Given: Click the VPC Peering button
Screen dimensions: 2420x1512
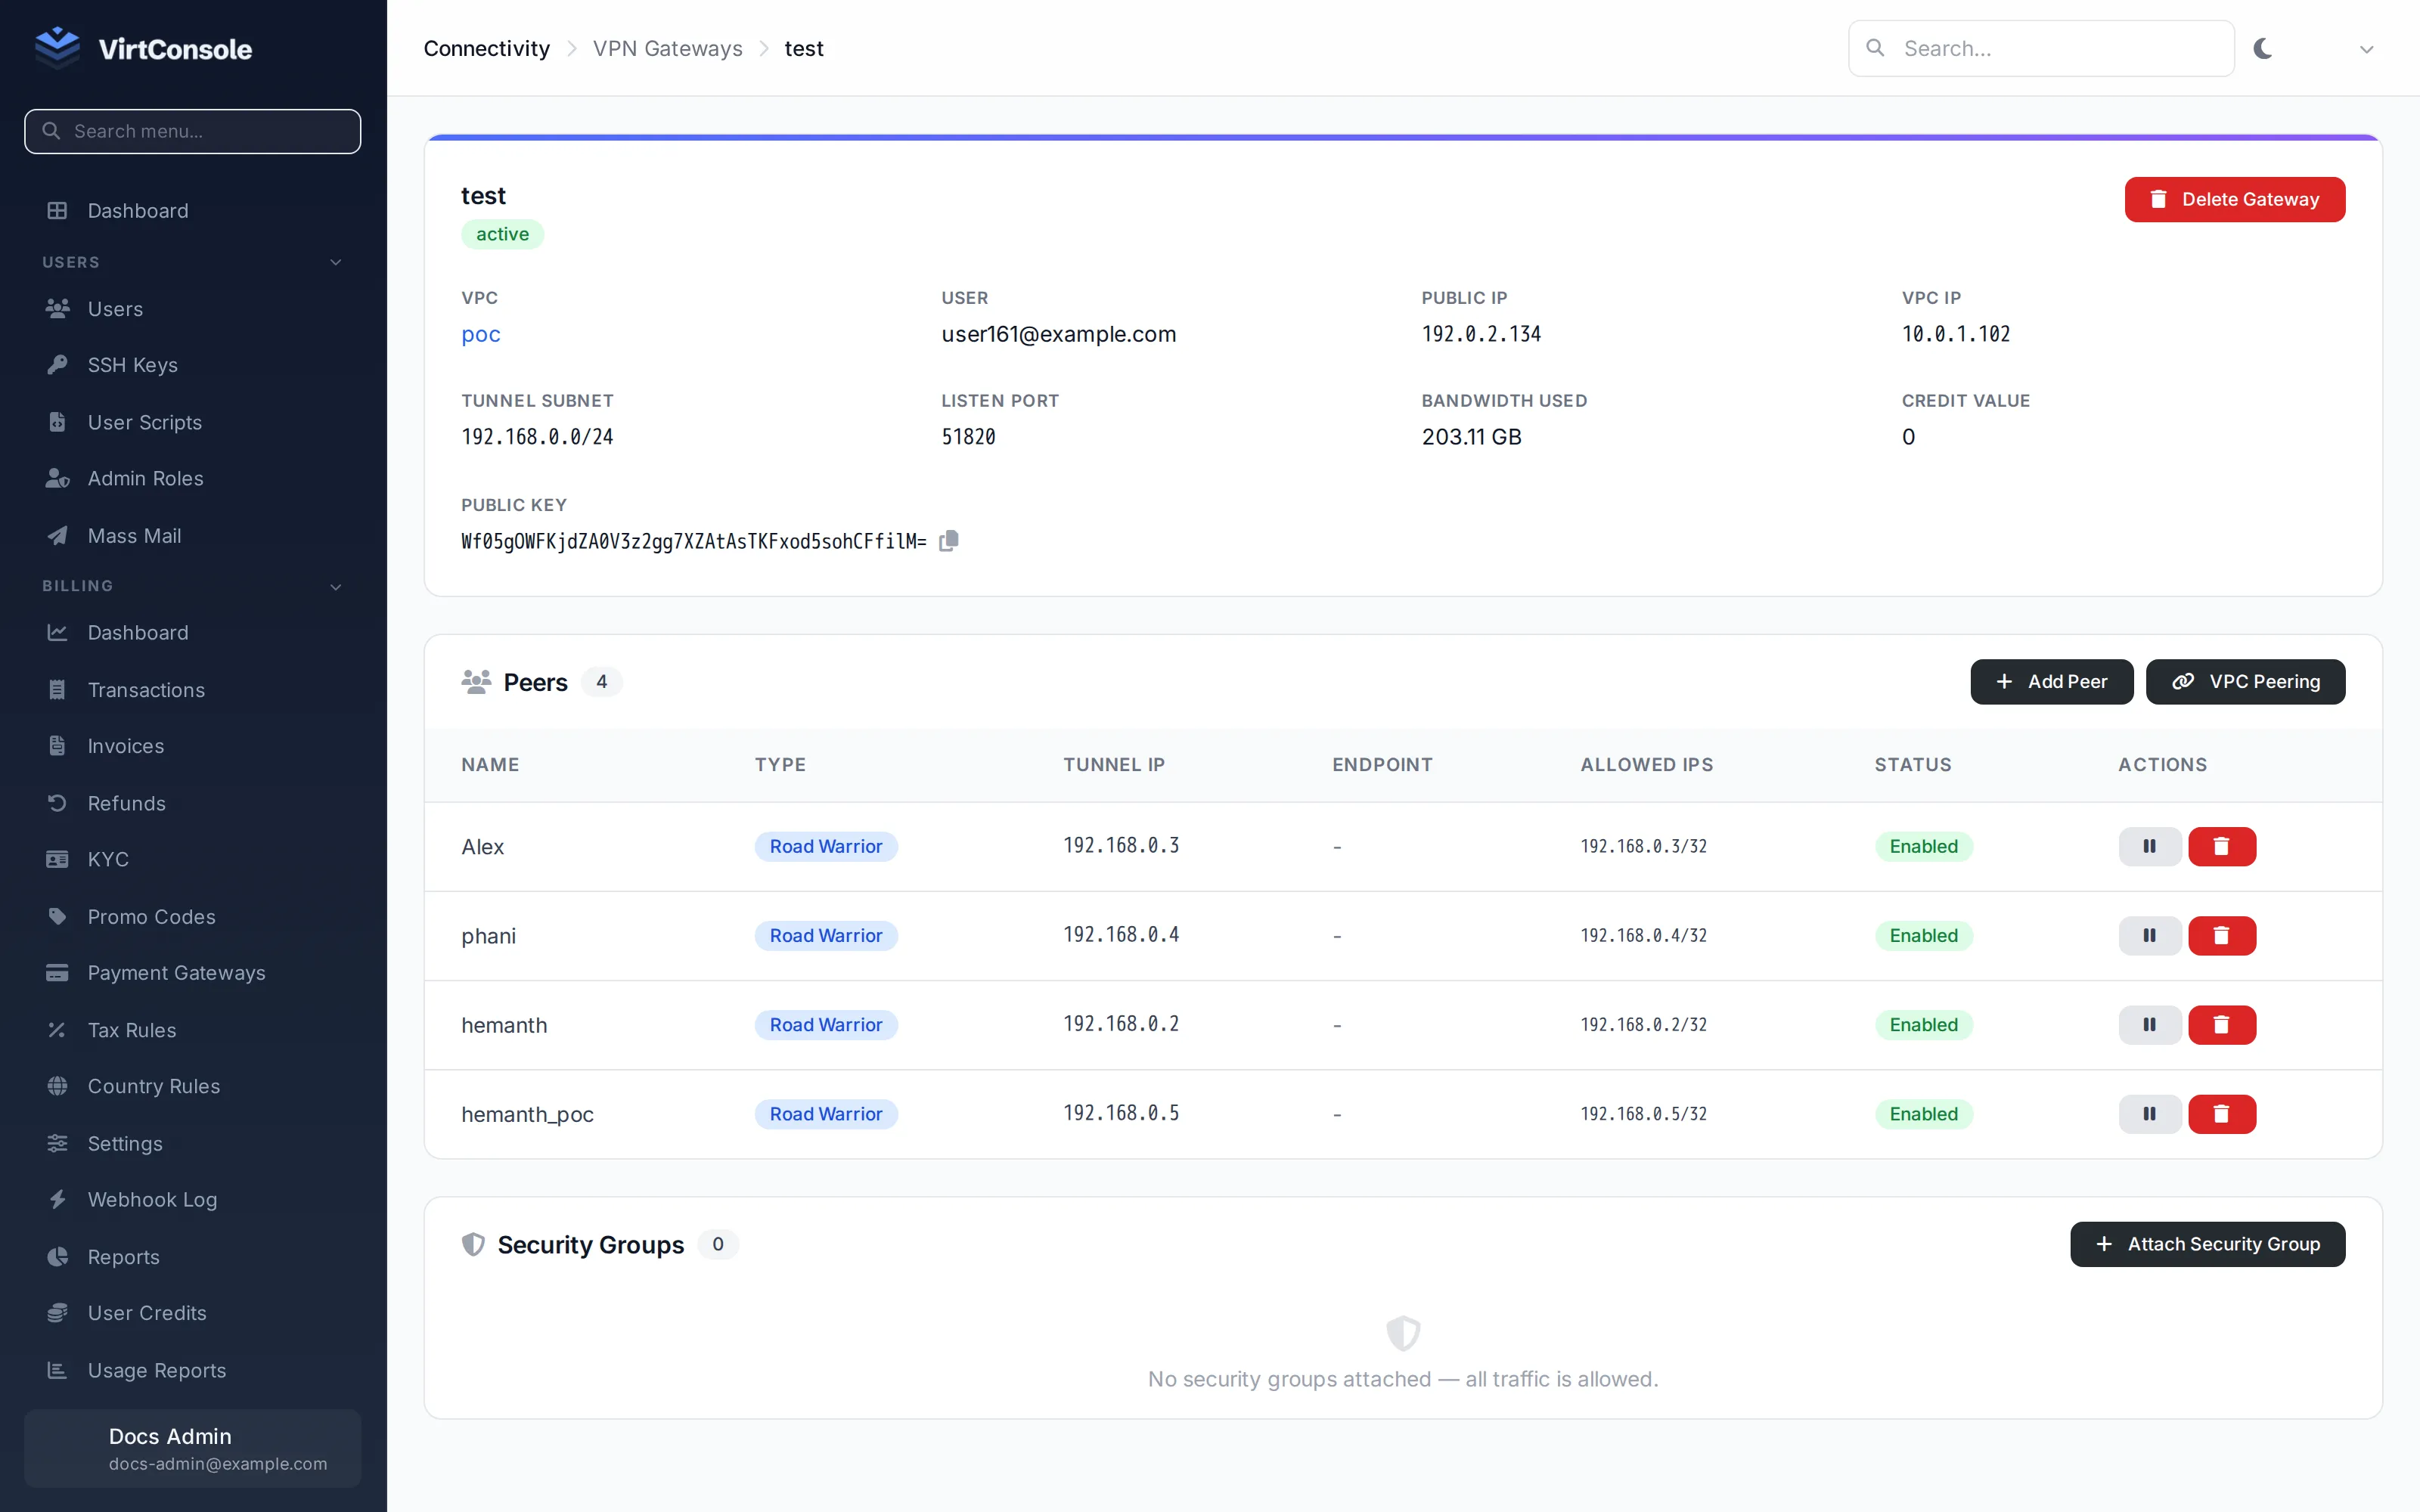Looking at the screenshot, I should pos(2245,681).
